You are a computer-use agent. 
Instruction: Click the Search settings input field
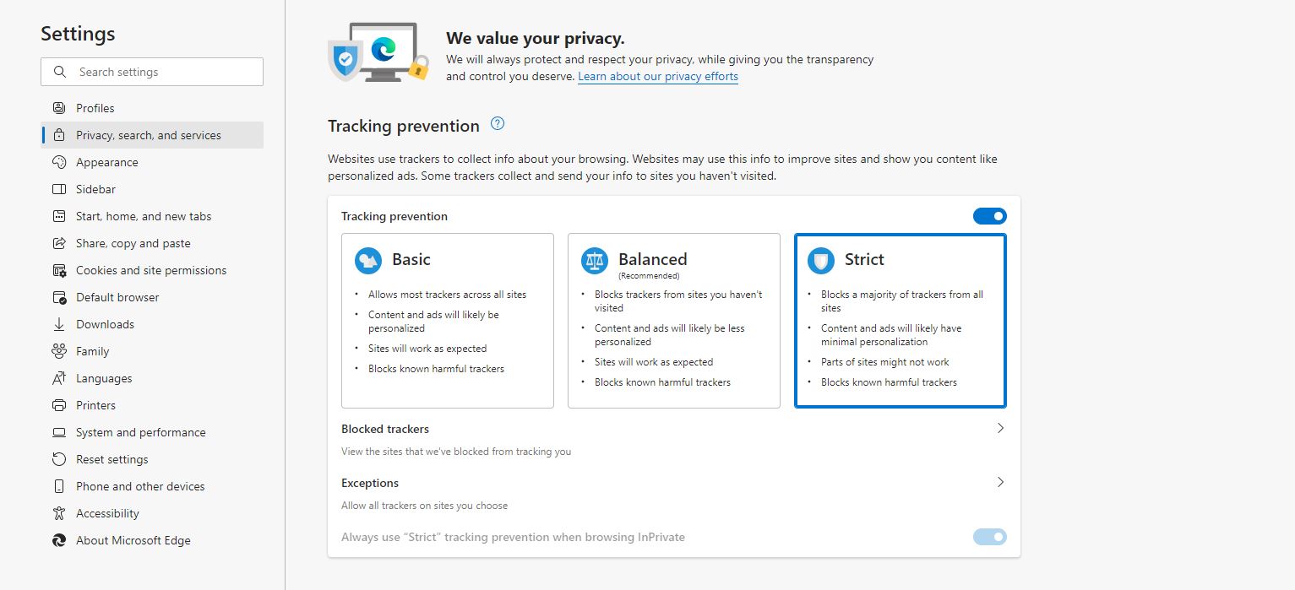152,72
